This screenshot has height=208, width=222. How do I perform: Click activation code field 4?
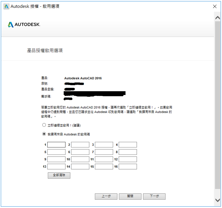128,144
